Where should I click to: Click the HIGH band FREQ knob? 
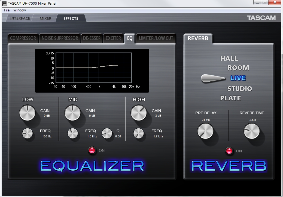click(x=139, y=133)
